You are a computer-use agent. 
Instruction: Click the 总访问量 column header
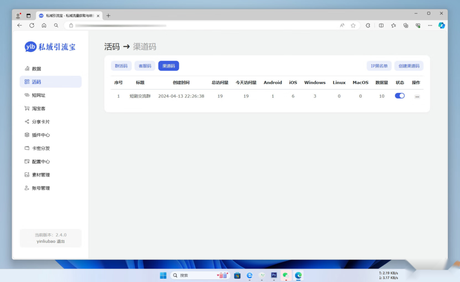coord(220,83)
